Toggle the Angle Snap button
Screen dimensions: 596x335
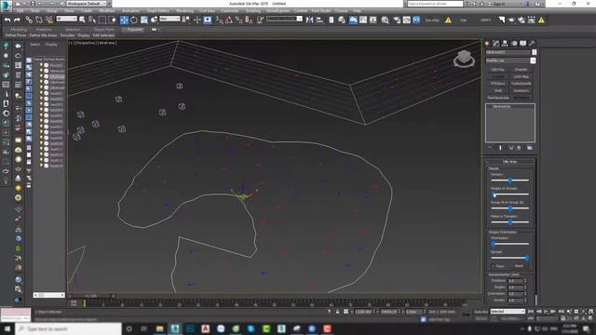coord(229,20)
